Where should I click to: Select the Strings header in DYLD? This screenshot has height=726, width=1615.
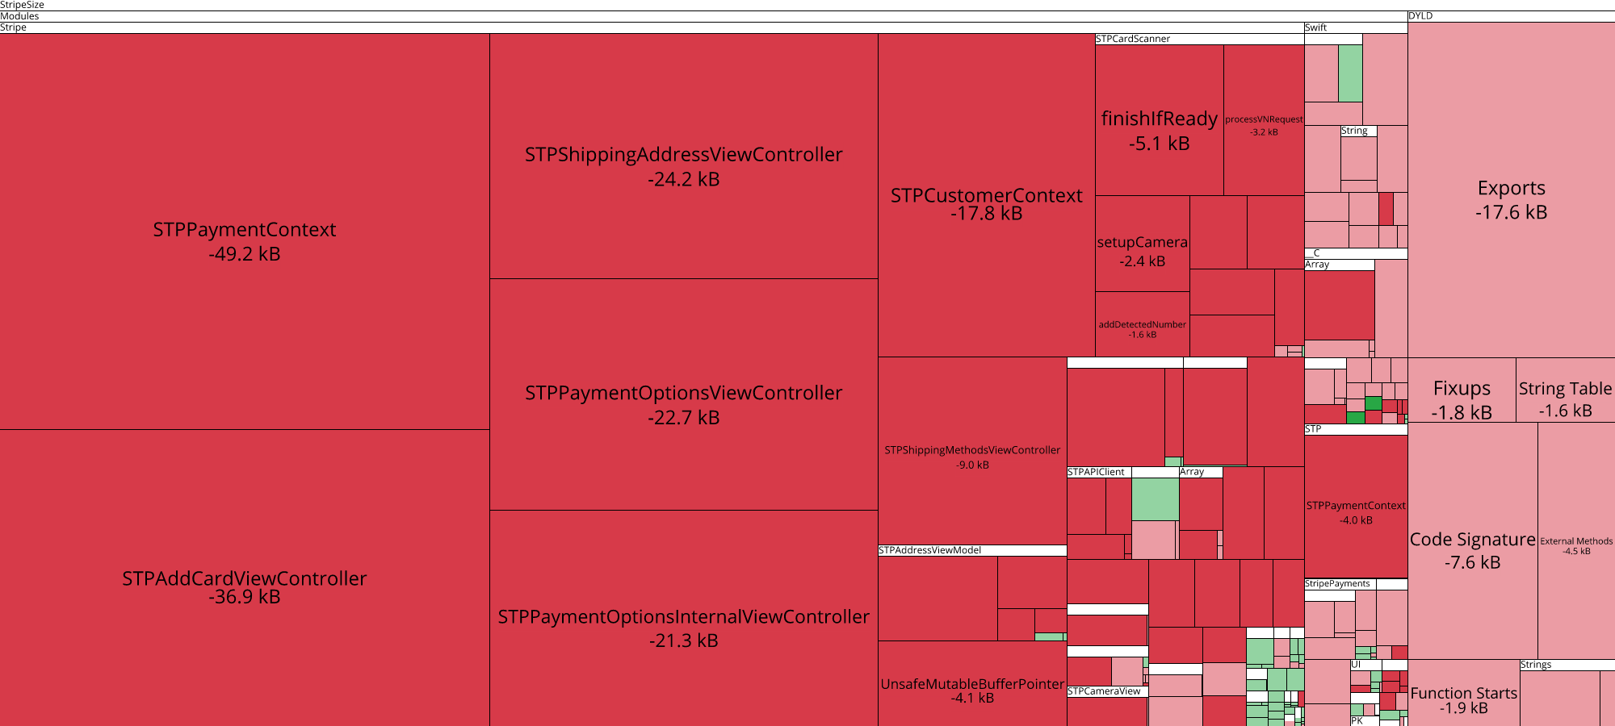coord(1567,665)
